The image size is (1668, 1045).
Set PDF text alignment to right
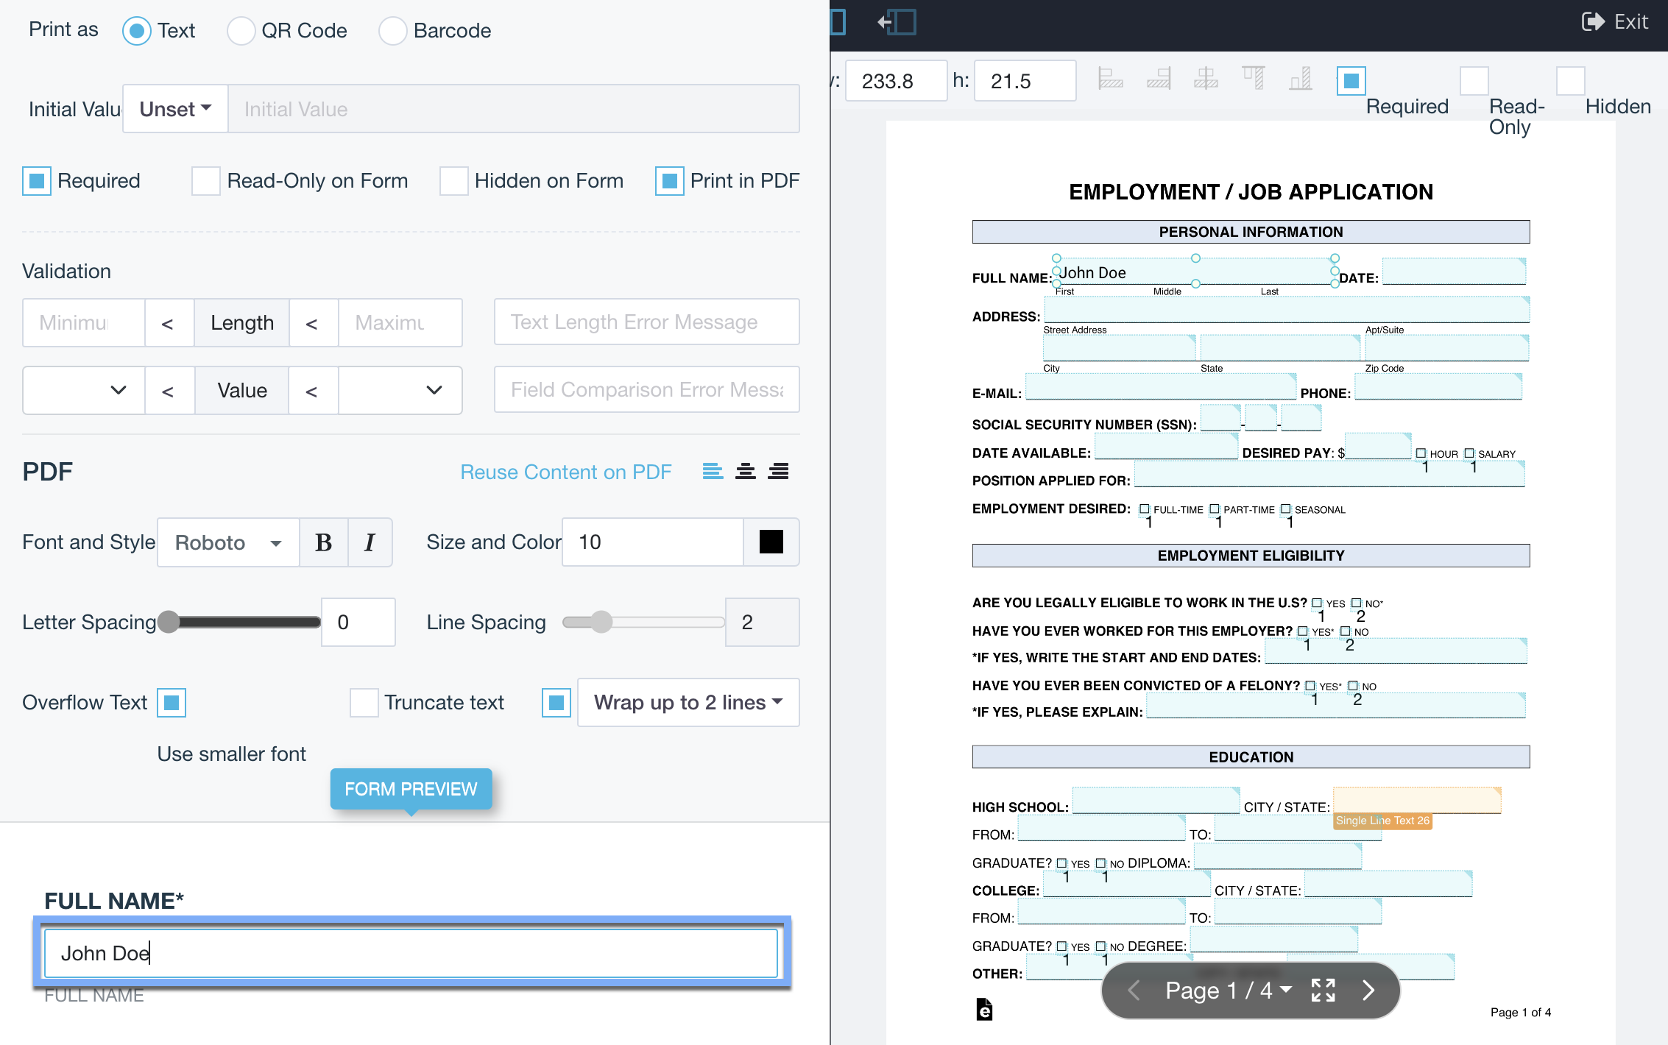[778, 471]
